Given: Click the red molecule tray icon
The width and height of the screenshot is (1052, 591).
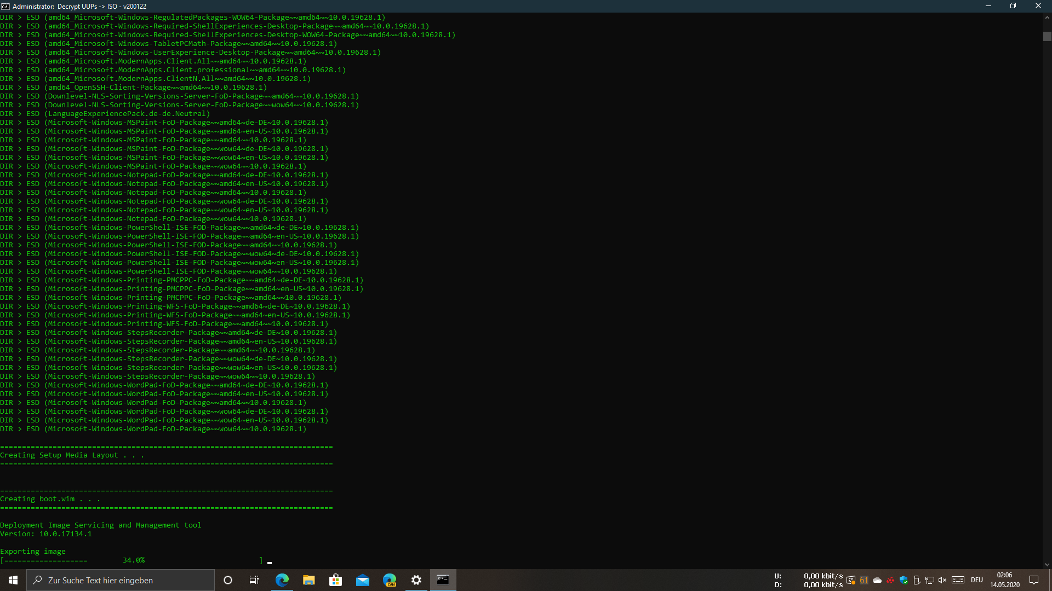Looking at the screenshot, I should pyautogui.click(x=890, y=580).
